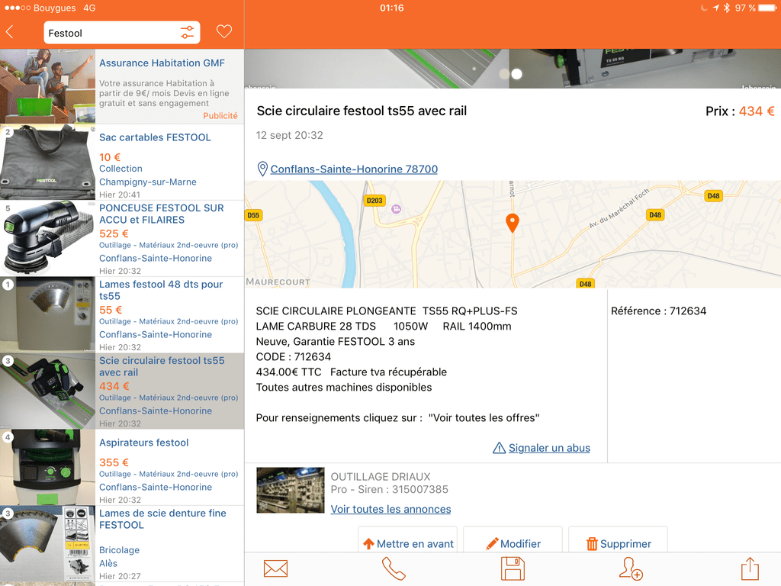Tap the orange map location pin
781x586 pixels.
[512, 224]
